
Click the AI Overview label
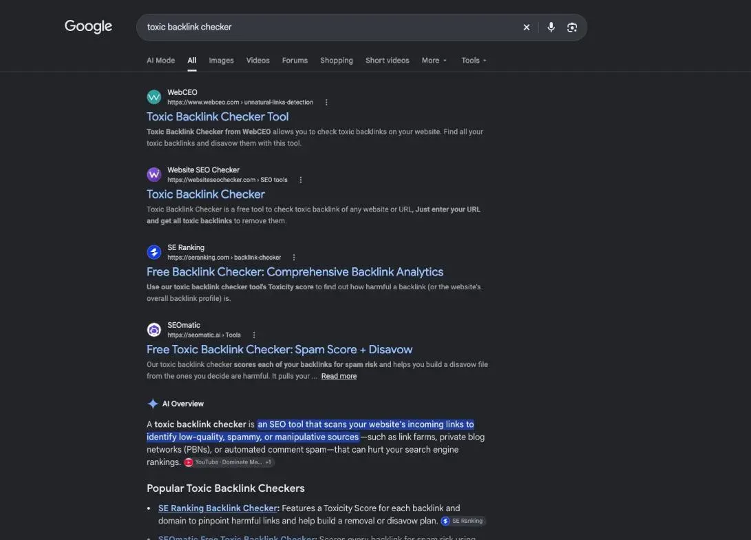(x=183, y=404)
